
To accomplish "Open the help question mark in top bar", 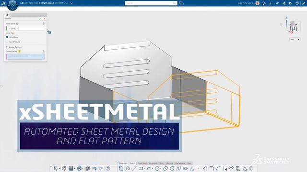I will point(297,3).
